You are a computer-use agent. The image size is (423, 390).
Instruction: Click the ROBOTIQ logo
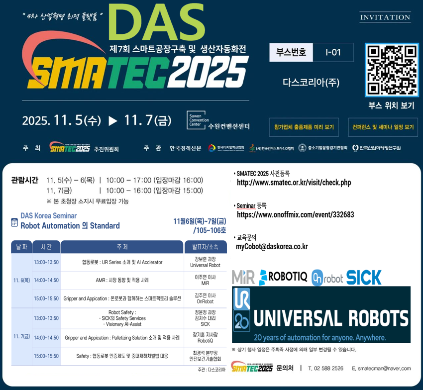[283, 277]
